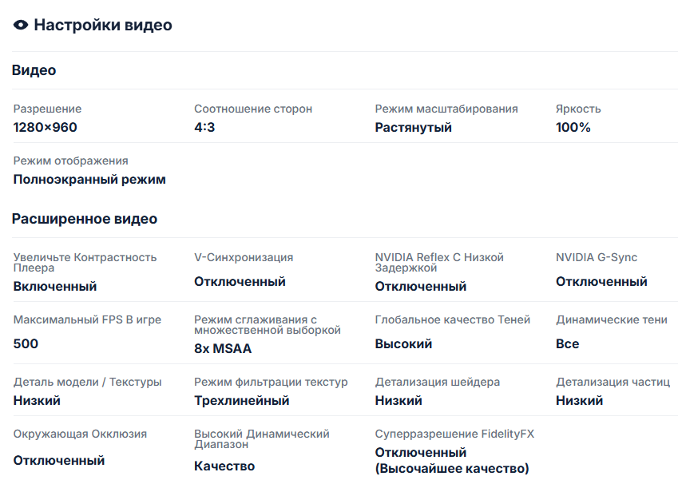Click Качество under Высокий Динамический Диапазон
Image resolution: width=678 pixels, height=488 pixels.
pos(224,466)
